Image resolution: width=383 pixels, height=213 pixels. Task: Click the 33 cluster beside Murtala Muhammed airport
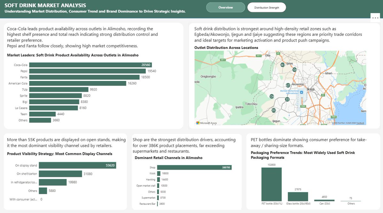pyautogui.click(x=287, y=100)
